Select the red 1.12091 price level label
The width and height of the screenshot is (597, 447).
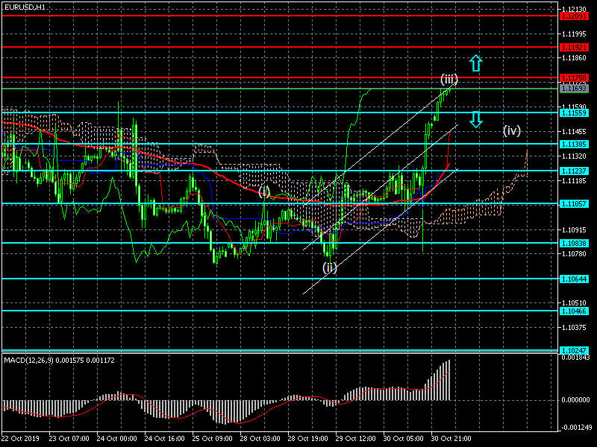574,16
